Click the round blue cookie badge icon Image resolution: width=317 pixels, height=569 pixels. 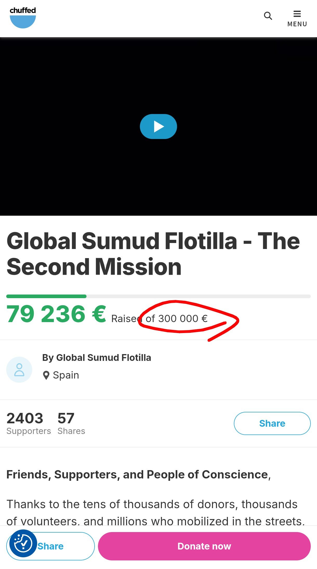(x=23, y=544)
